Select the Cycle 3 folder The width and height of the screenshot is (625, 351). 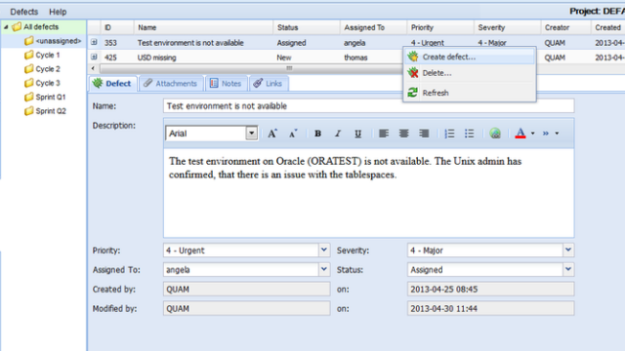(x=42, y=83)
